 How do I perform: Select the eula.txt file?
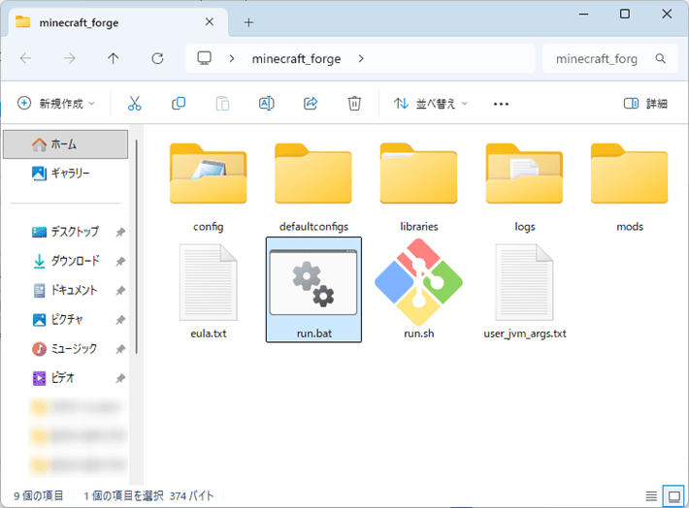tap(209, 291)
